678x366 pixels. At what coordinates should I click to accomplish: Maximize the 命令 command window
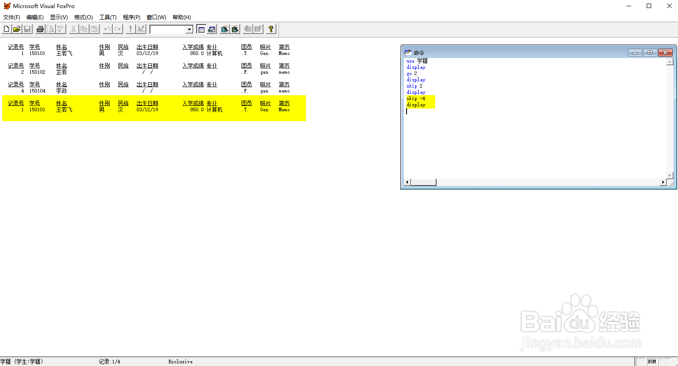(x=650, y=53)
